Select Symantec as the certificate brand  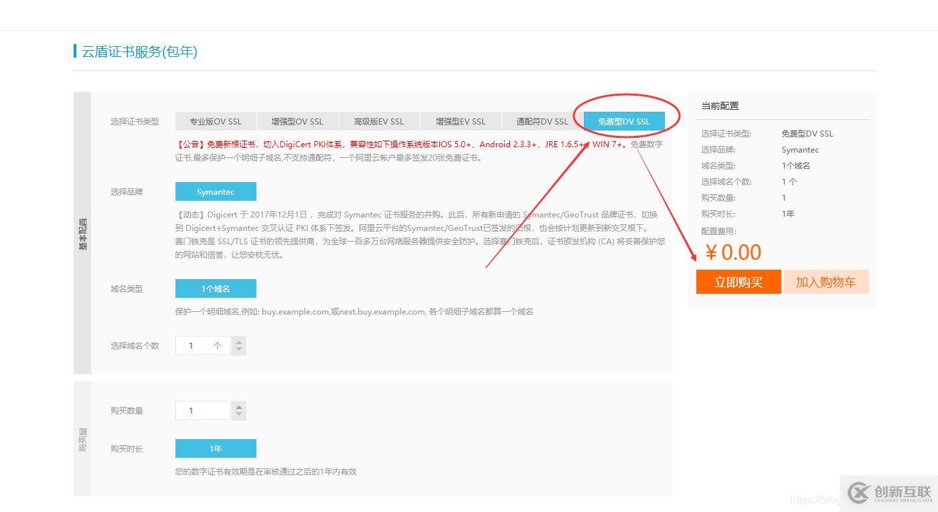216,191
